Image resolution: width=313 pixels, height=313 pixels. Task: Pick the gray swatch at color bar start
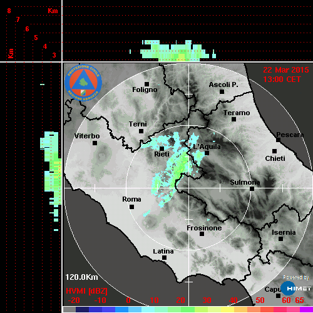tap(69, 310)
